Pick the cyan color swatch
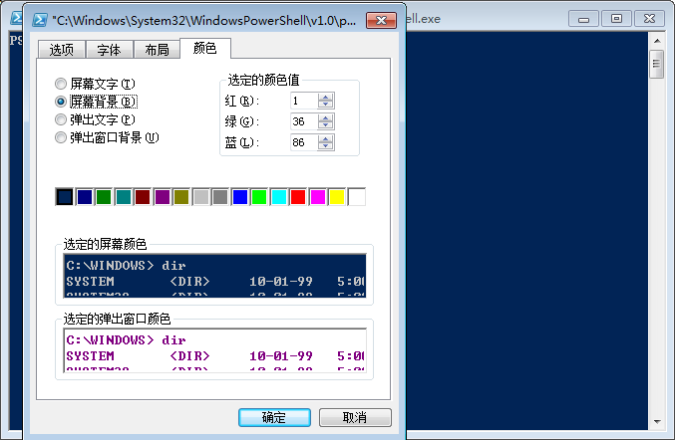675x440 pixels. pos(278,197)
